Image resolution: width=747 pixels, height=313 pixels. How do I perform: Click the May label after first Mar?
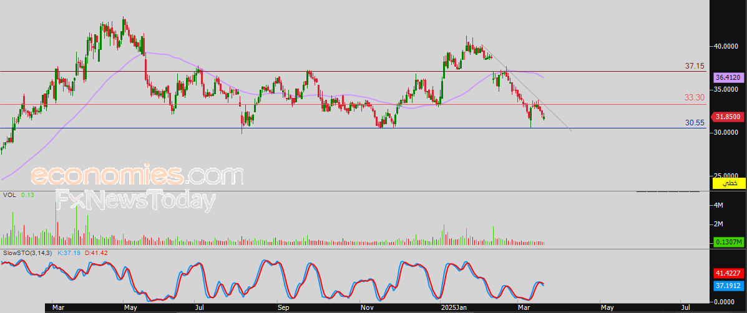(130, 308)
